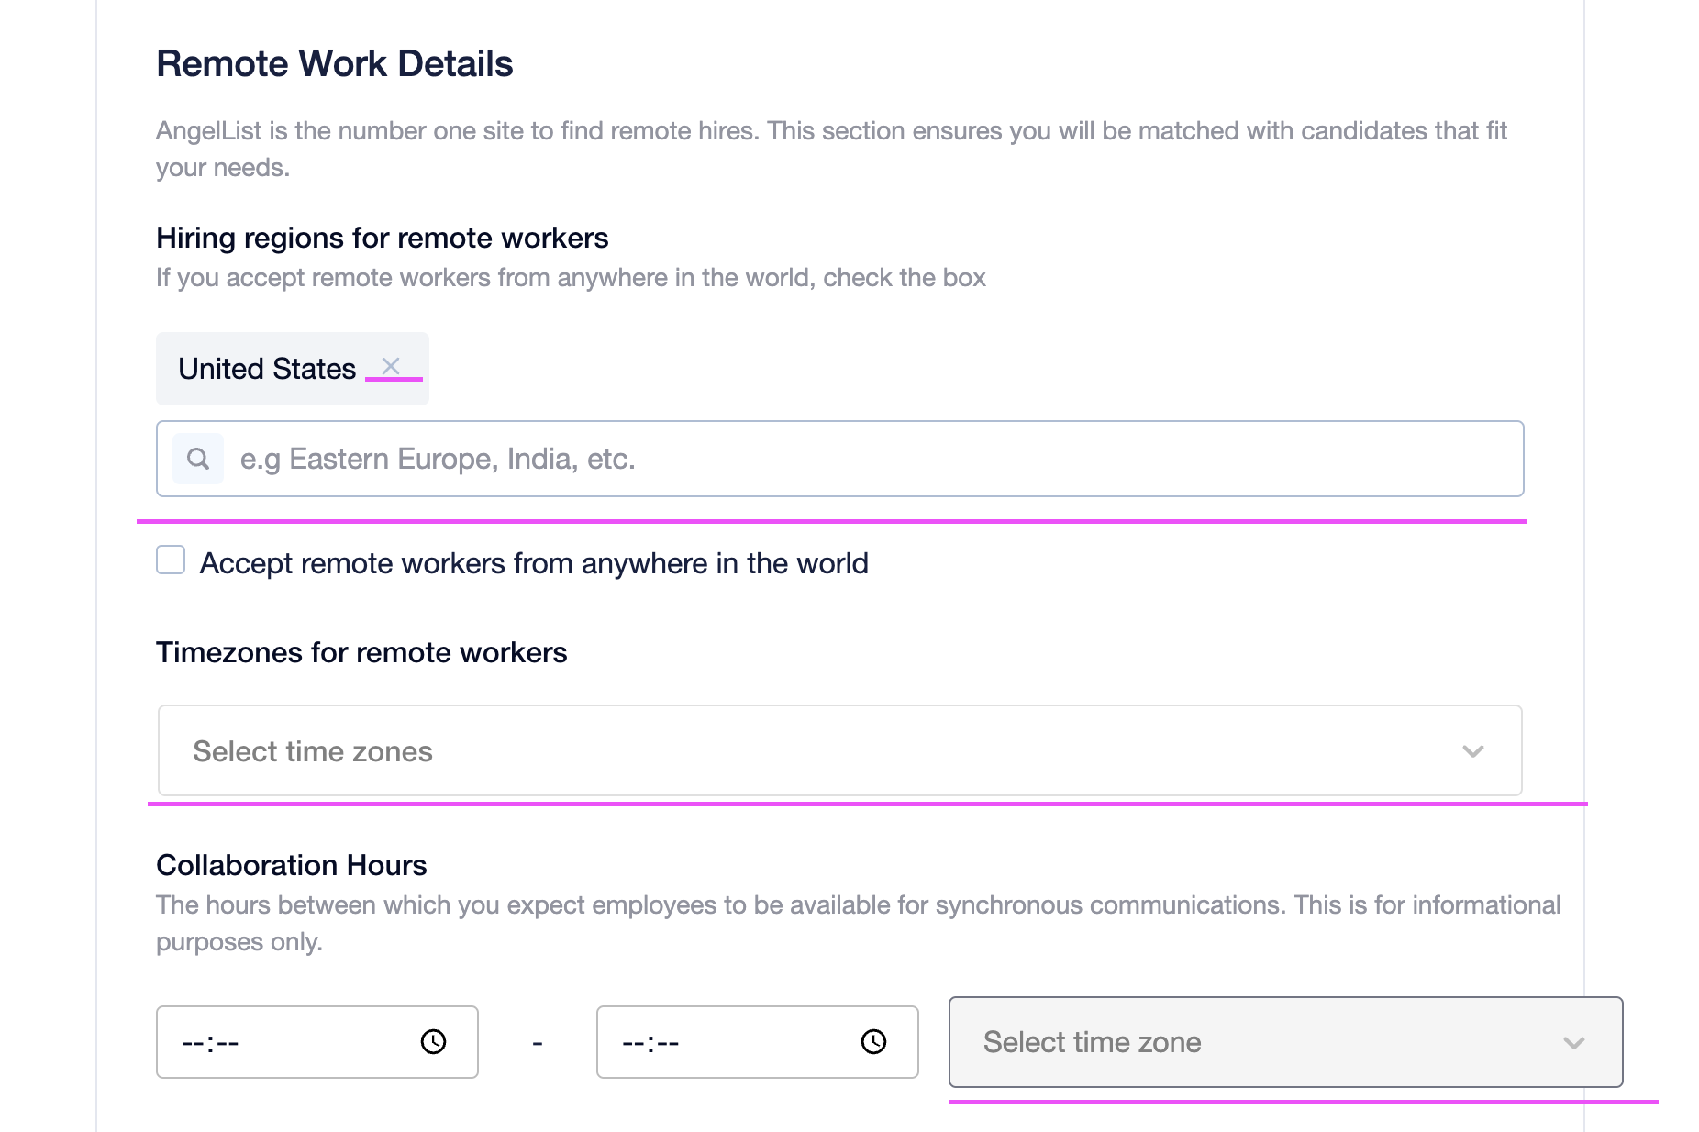The image size is (1699, 1132).
Task: Open the Select time zones dropdown
Action: point(839,750)
